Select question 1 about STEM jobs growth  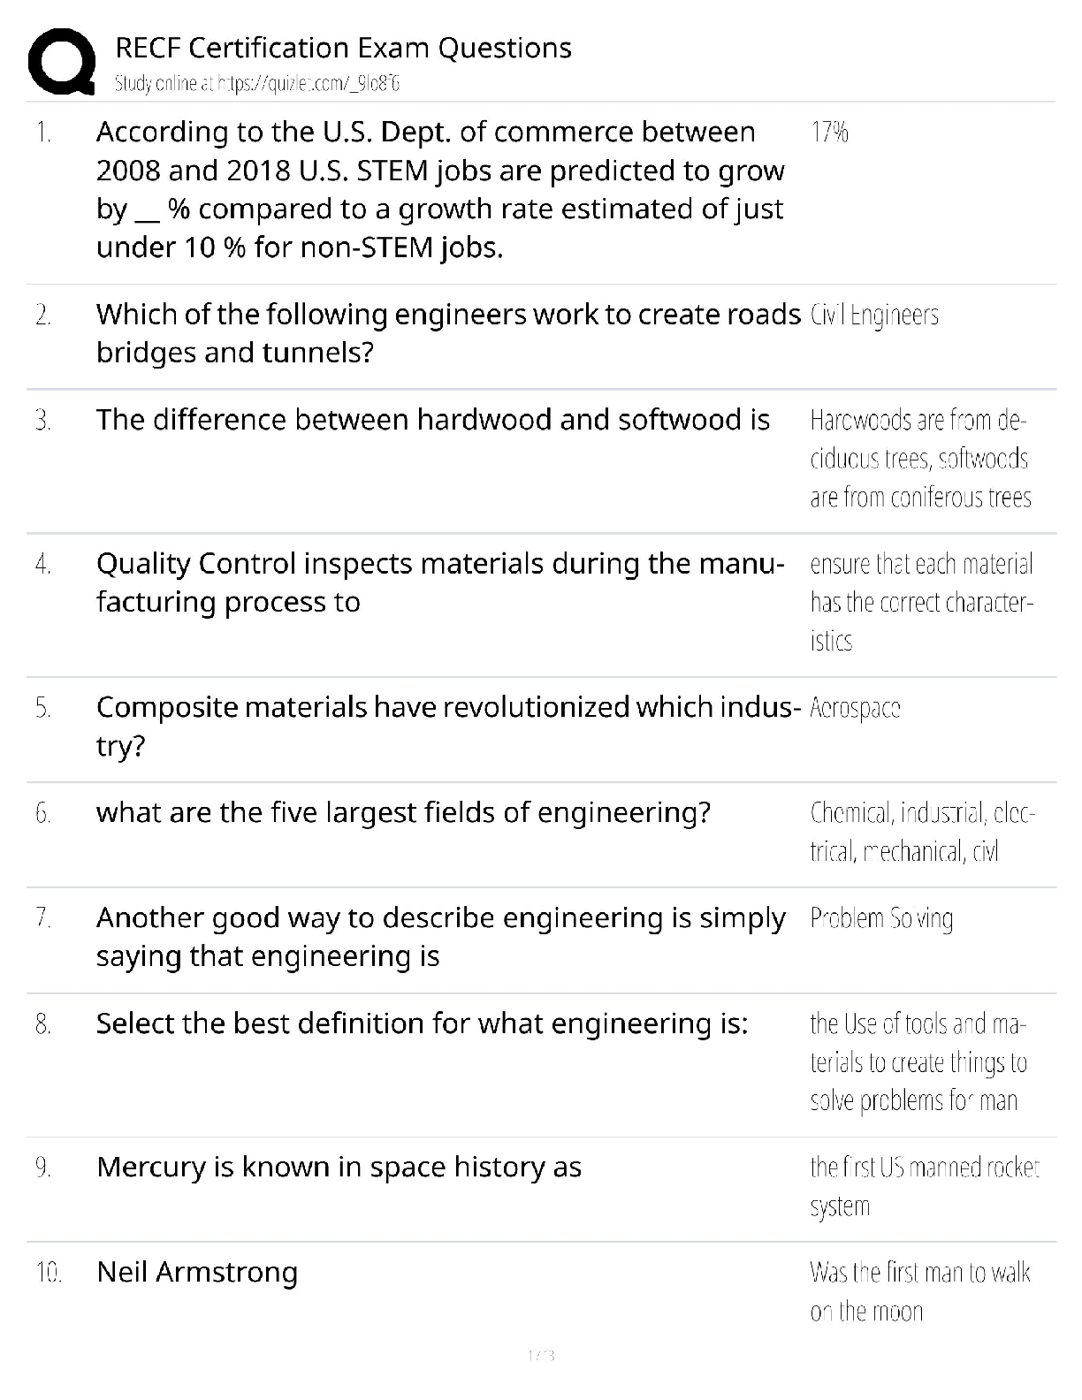[440, 189]
